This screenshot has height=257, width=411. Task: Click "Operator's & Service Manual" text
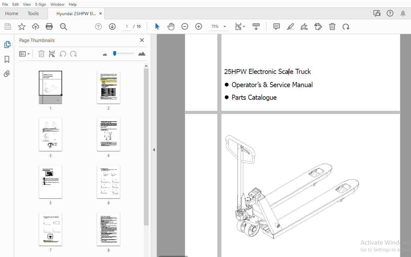(272, 85)
